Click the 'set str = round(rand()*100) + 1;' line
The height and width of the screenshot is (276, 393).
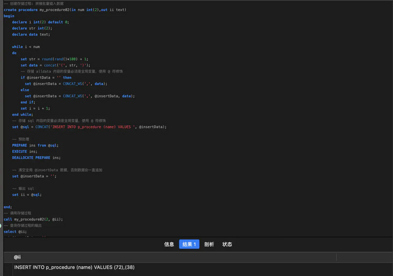click(x=54, y=59)
